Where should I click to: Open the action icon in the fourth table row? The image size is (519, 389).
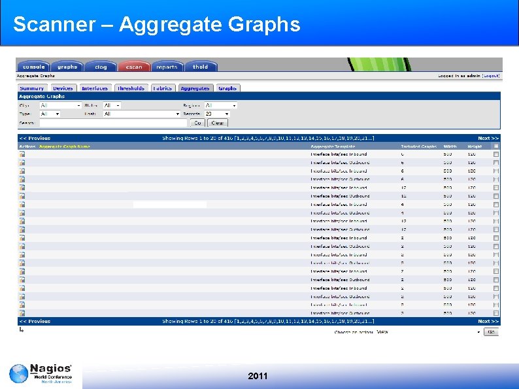click(22, 179)
